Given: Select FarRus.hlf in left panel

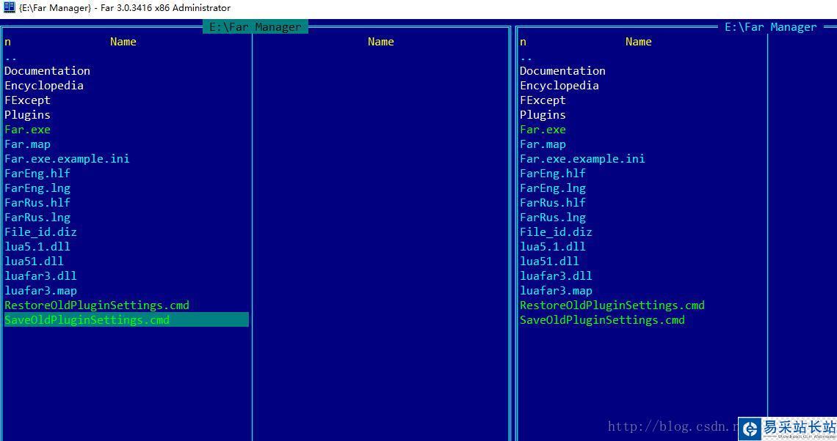Looking at the screenshot, I should point(37,202).
